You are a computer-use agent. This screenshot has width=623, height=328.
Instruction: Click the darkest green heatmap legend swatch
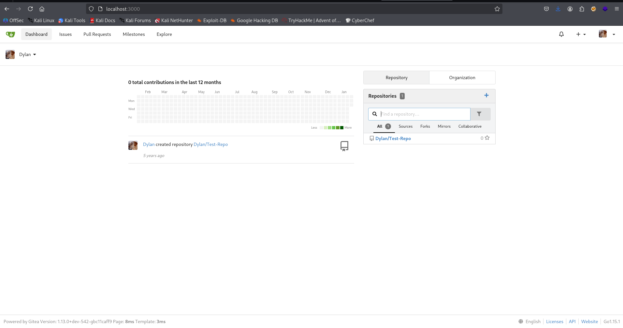[x=341, y=128]
